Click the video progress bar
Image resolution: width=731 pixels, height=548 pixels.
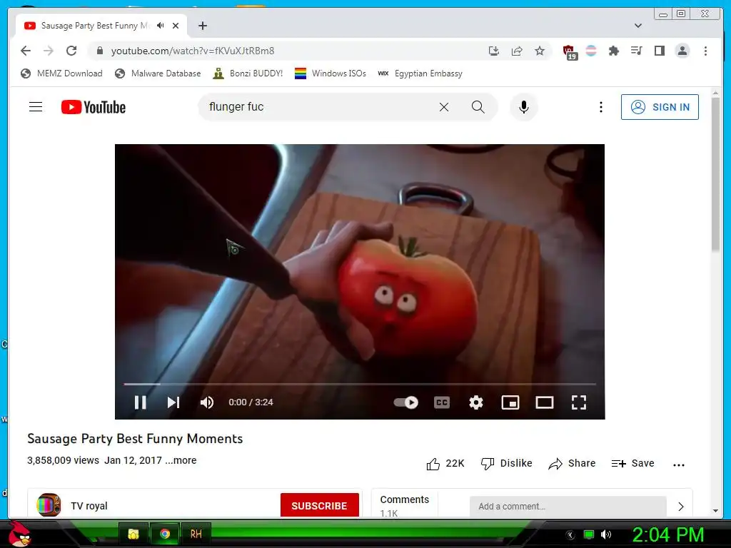coord(360,384)
